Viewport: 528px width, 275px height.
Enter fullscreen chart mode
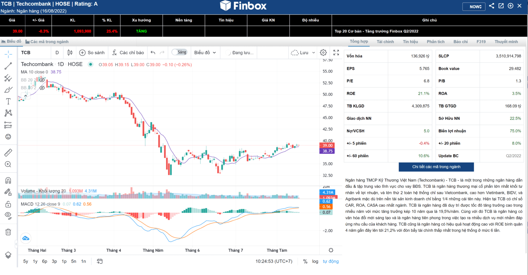pos(336,53)
